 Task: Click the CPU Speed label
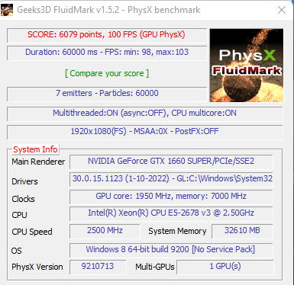32,232
